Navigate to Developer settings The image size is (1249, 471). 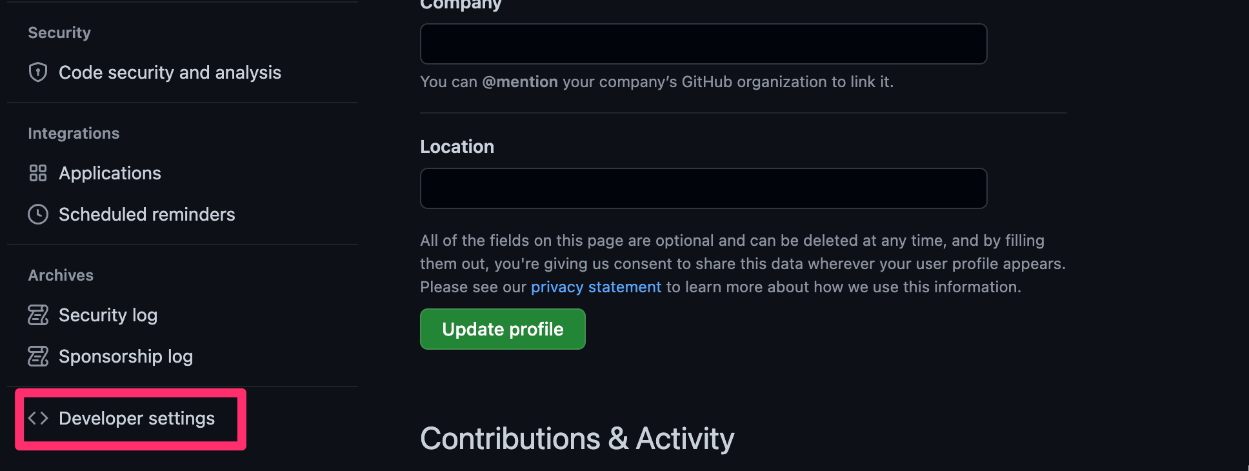pyautogui.click(x=137, y=418)
